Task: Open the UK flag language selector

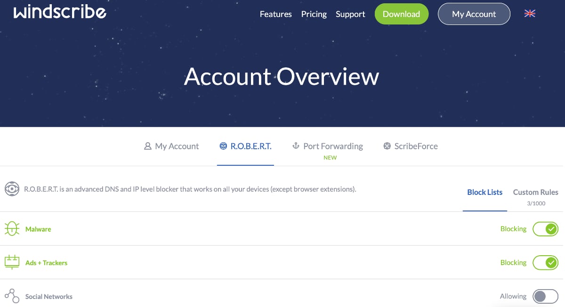Action: click(x=530, y=14)
